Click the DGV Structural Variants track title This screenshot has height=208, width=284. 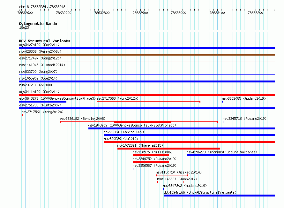[x=45, y=41]
